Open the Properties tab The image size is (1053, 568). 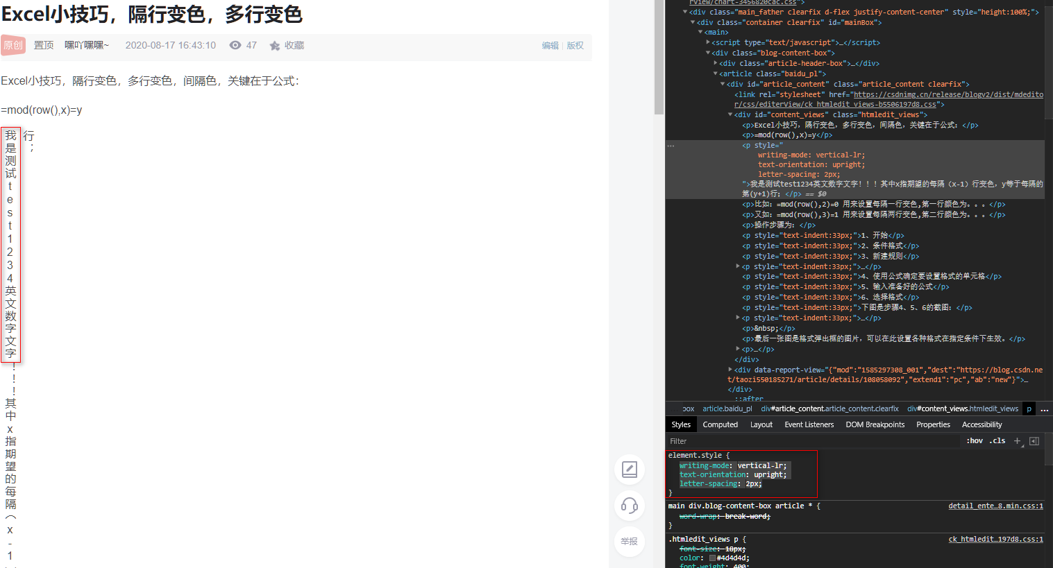pos(933,424)
